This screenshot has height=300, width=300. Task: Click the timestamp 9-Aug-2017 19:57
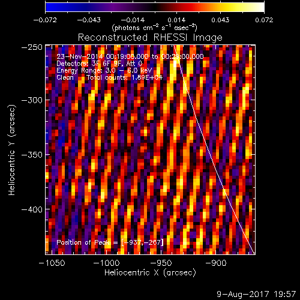256,295
